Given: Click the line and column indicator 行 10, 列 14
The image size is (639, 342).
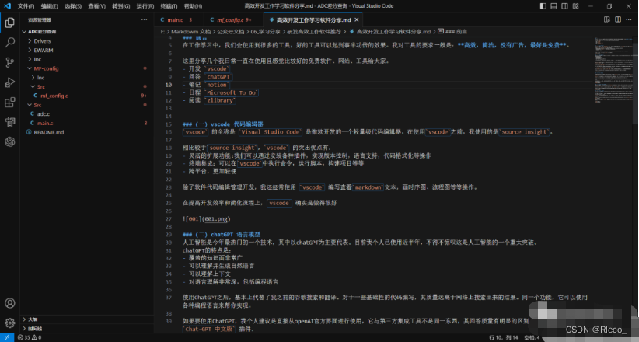Looking at the screenshot, I should coord(503,337).
